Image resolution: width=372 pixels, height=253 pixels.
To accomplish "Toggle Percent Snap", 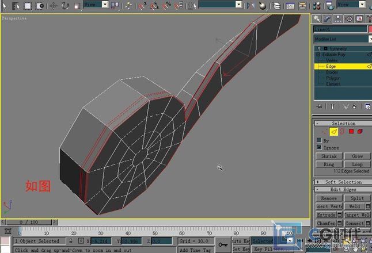I will (x=166, y=6).
